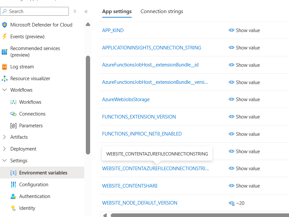The width and height of the screenshot is (289, 217).
Task: Click the WEBSITE_CONTENTAZUREFILECONNECTIONSTRING tooltip text
Action: pyautogui.click(x=157, y=154)
